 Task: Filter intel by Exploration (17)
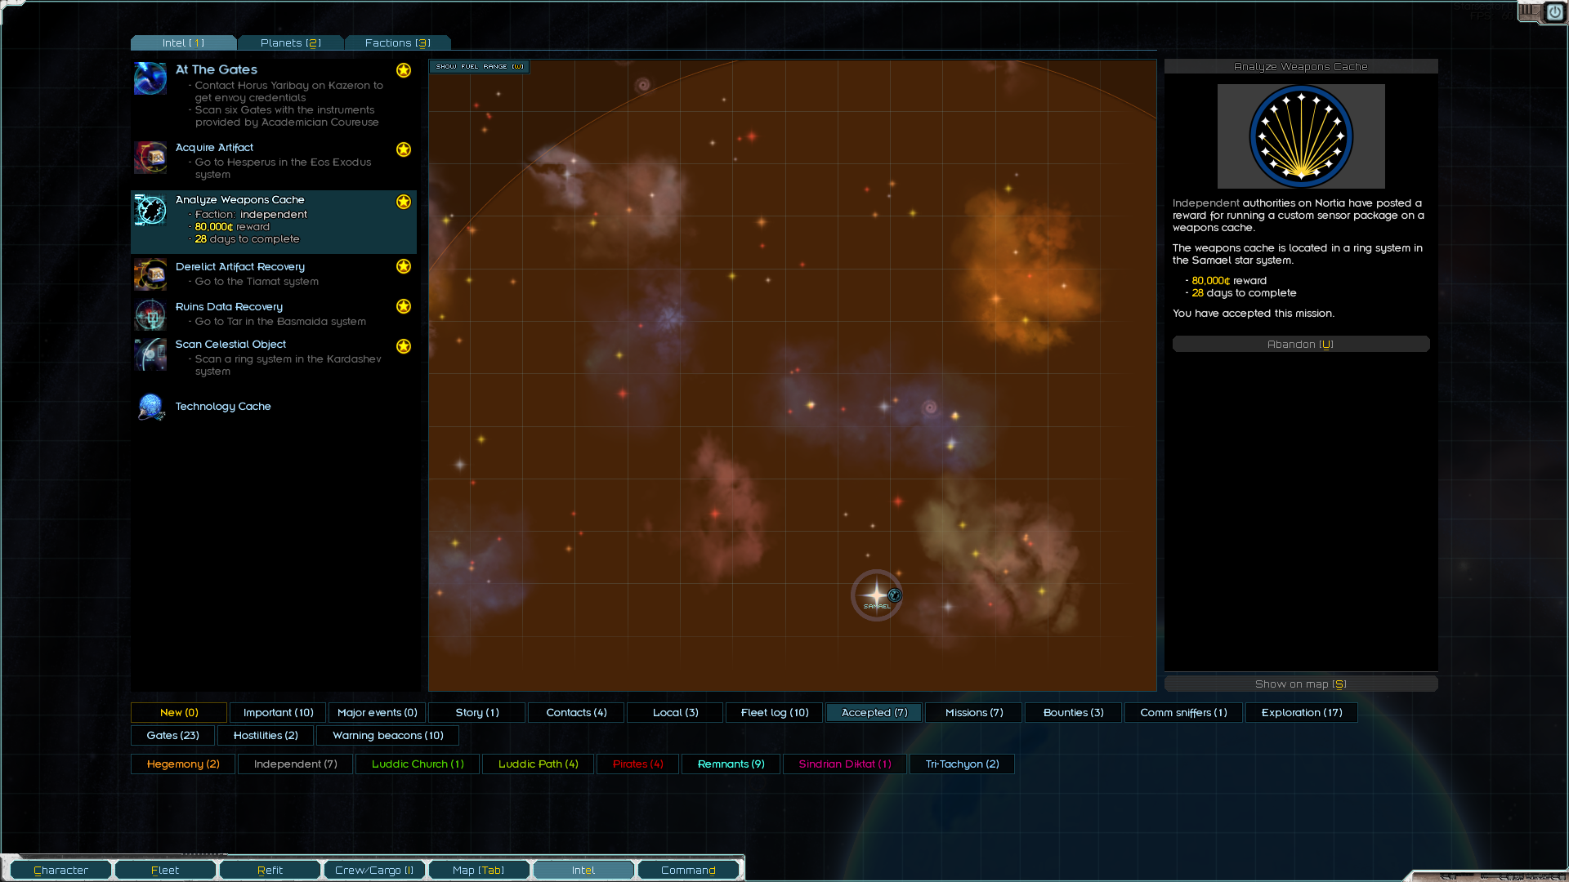coord(1302,712)
